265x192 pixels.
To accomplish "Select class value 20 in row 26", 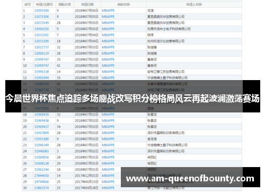I will pos(58,163).
